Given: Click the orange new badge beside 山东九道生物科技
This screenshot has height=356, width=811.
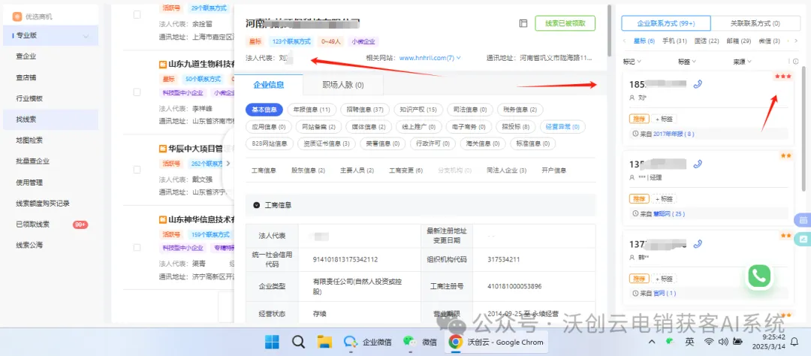Looking at the screenshot, I should (x=163, y=65).
